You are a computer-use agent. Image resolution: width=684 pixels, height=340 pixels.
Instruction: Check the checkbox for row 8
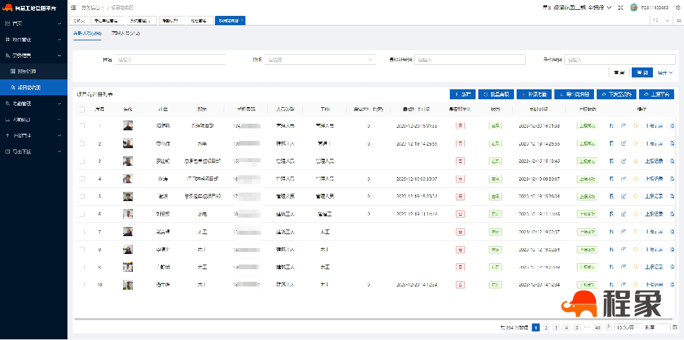[x=81, y=249]
